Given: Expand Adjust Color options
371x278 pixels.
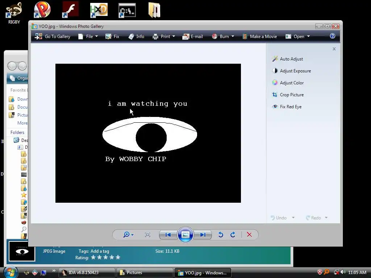Looking at the screenshot, I should [288, 83].
